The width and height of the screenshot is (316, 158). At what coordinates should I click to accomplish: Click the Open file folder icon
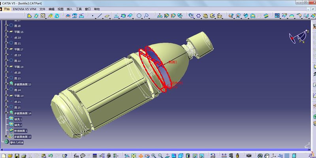coord(11,155)
